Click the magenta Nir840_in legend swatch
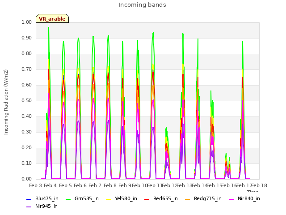 (x=231, y=199)
